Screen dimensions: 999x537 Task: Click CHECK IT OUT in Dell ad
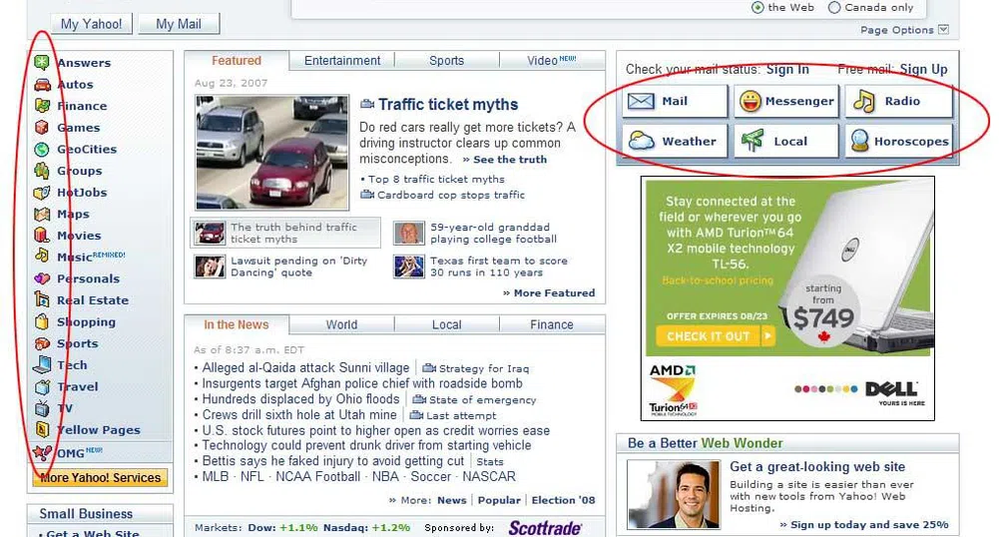tap(716, 335)
